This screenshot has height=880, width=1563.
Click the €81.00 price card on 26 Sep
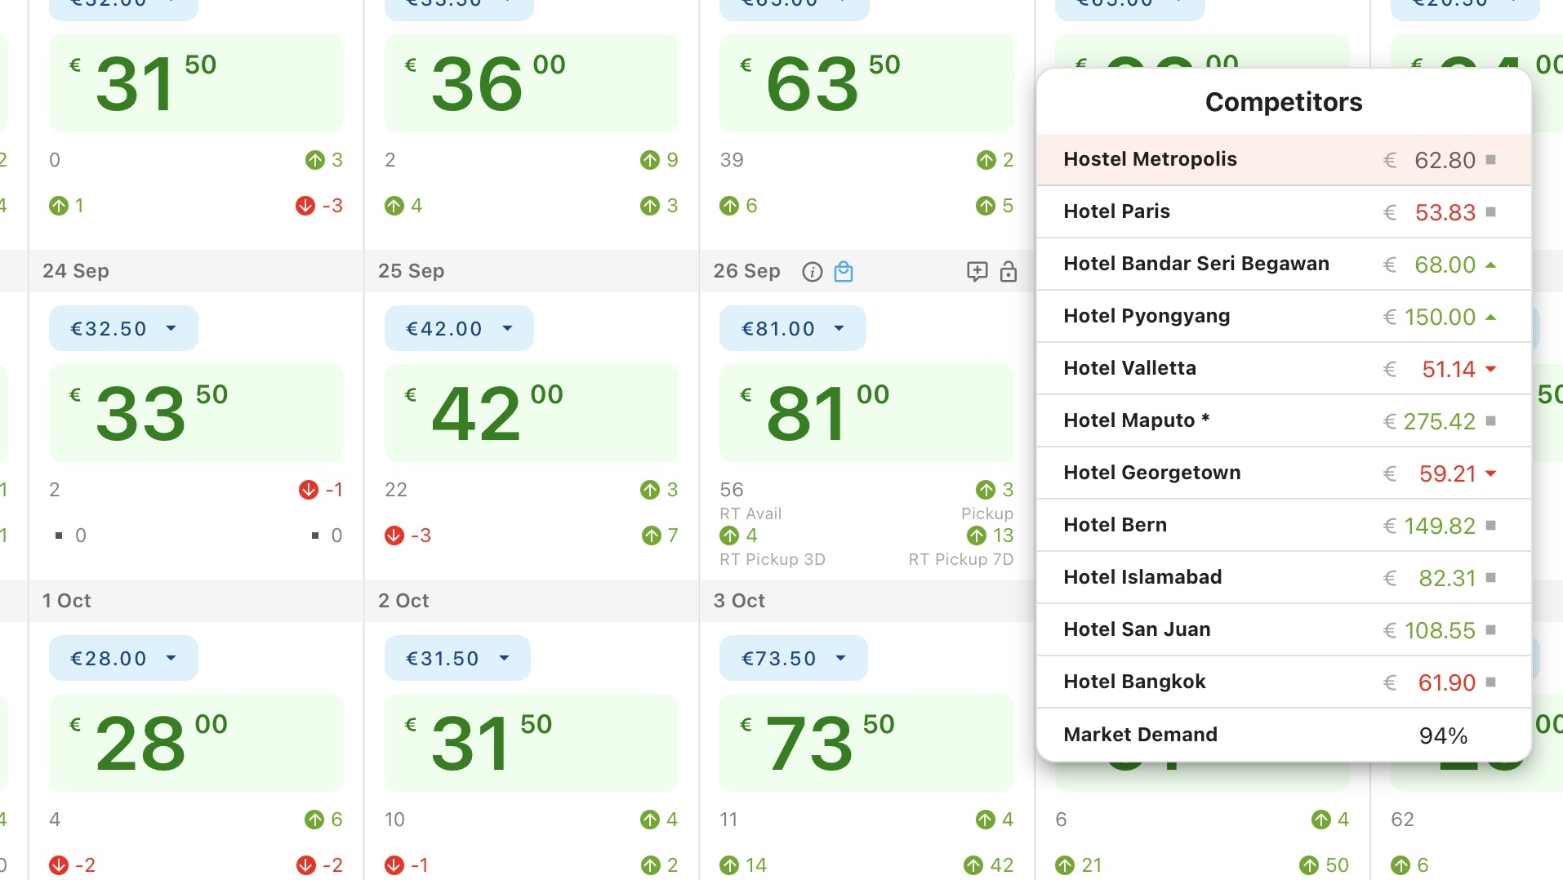[x=866, y=413]
